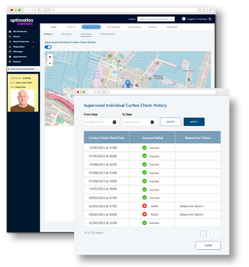Image resolution: width=249 pixels, height=267 pixels.
Task: Click the Curfew Check Date/Time column header
Action: click(106, 137)
